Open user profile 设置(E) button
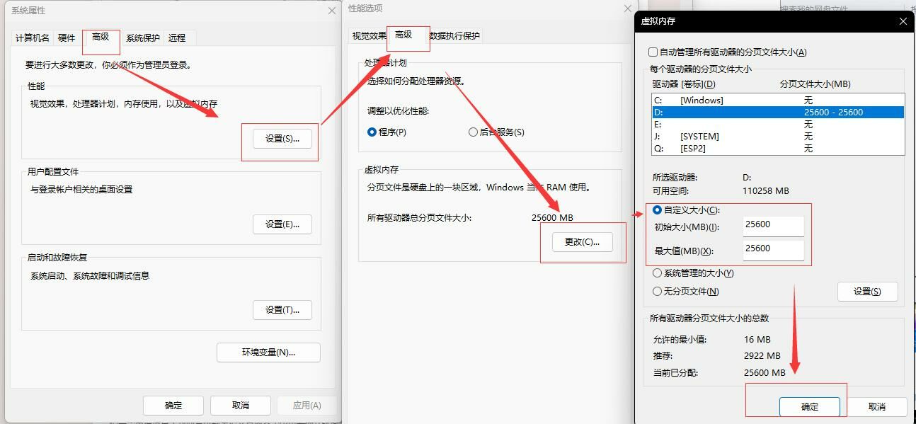This screenshot has height=424, width=916. click(282, 224)
